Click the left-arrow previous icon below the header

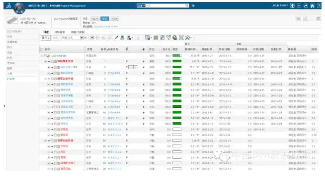306,19
